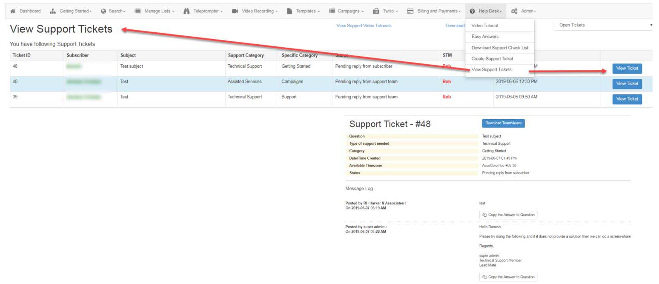659x284 pixels.
Task: Click the Teleprompter binoculars icon
Action: [186, 11]
